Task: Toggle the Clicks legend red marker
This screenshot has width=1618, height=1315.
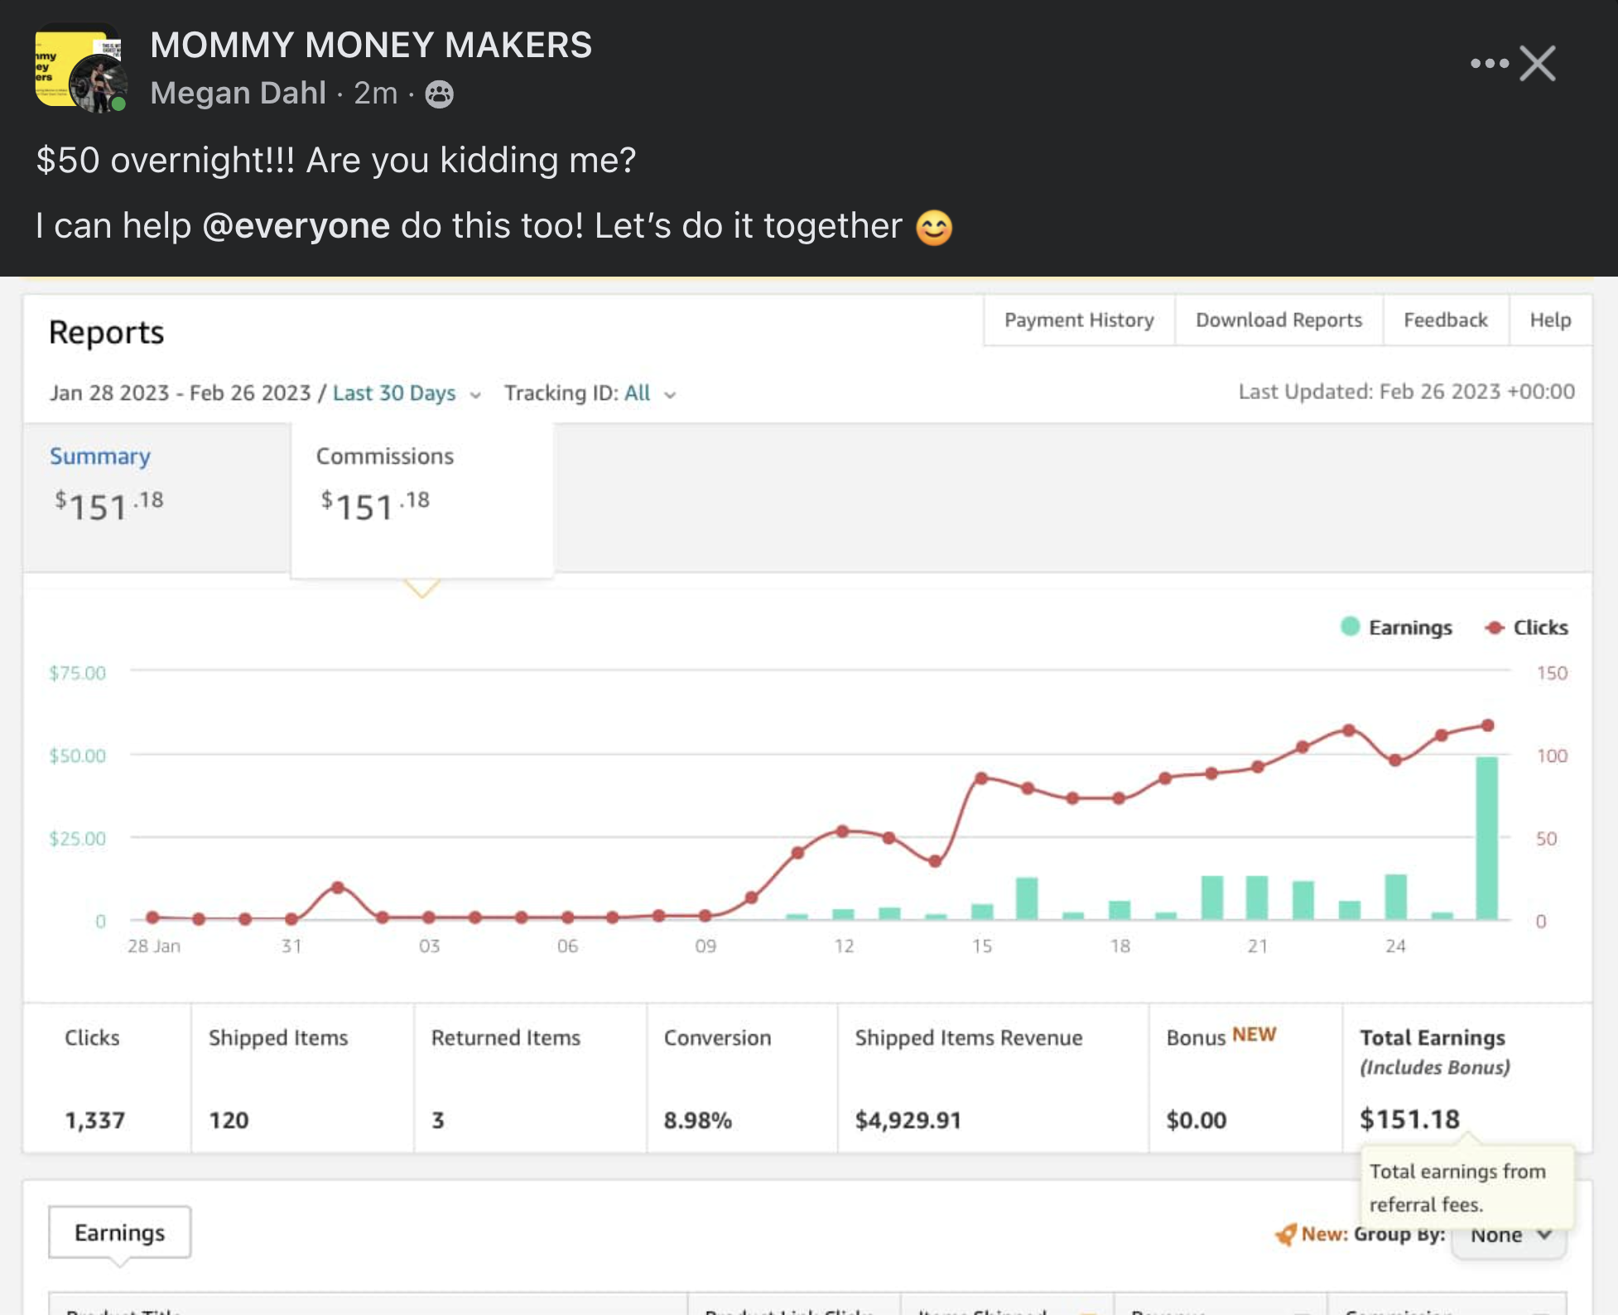Action: click(x=1495, y=628)
